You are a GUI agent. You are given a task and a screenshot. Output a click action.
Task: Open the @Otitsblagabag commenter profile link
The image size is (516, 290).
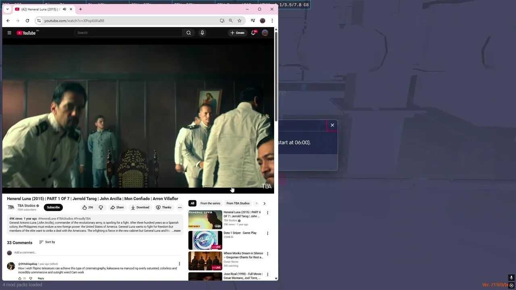coord(27,264)
